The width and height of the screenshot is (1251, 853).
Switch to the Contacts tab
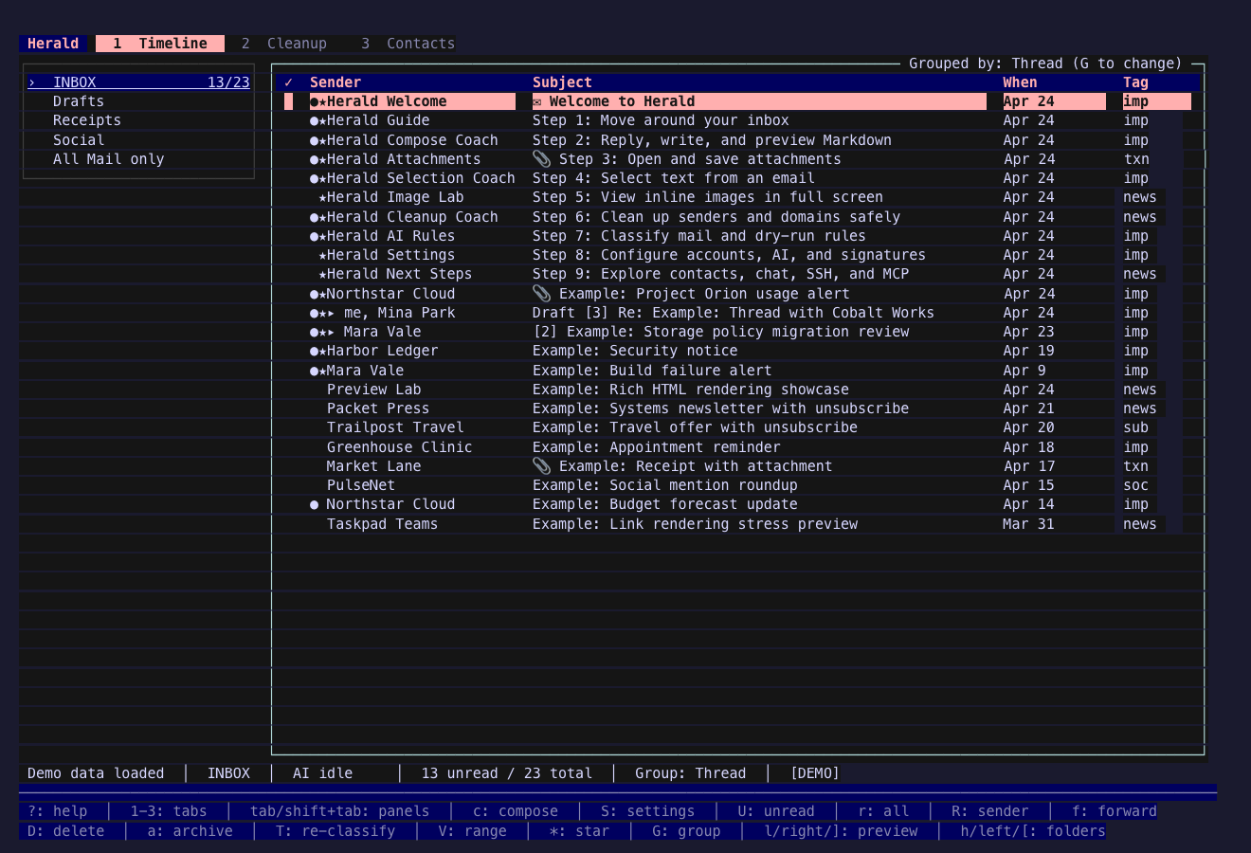408,44
